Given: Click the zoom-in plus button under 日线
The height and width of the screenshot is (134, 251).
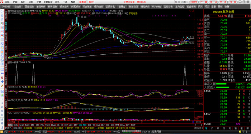Looking at the screenshot, I should [196, 125].
